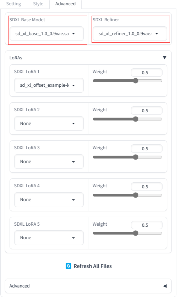Image resolution: width=181 pixels, height=301 pixels.
Task: Click the LoRA 3 weight slider track
Action: 127,157
